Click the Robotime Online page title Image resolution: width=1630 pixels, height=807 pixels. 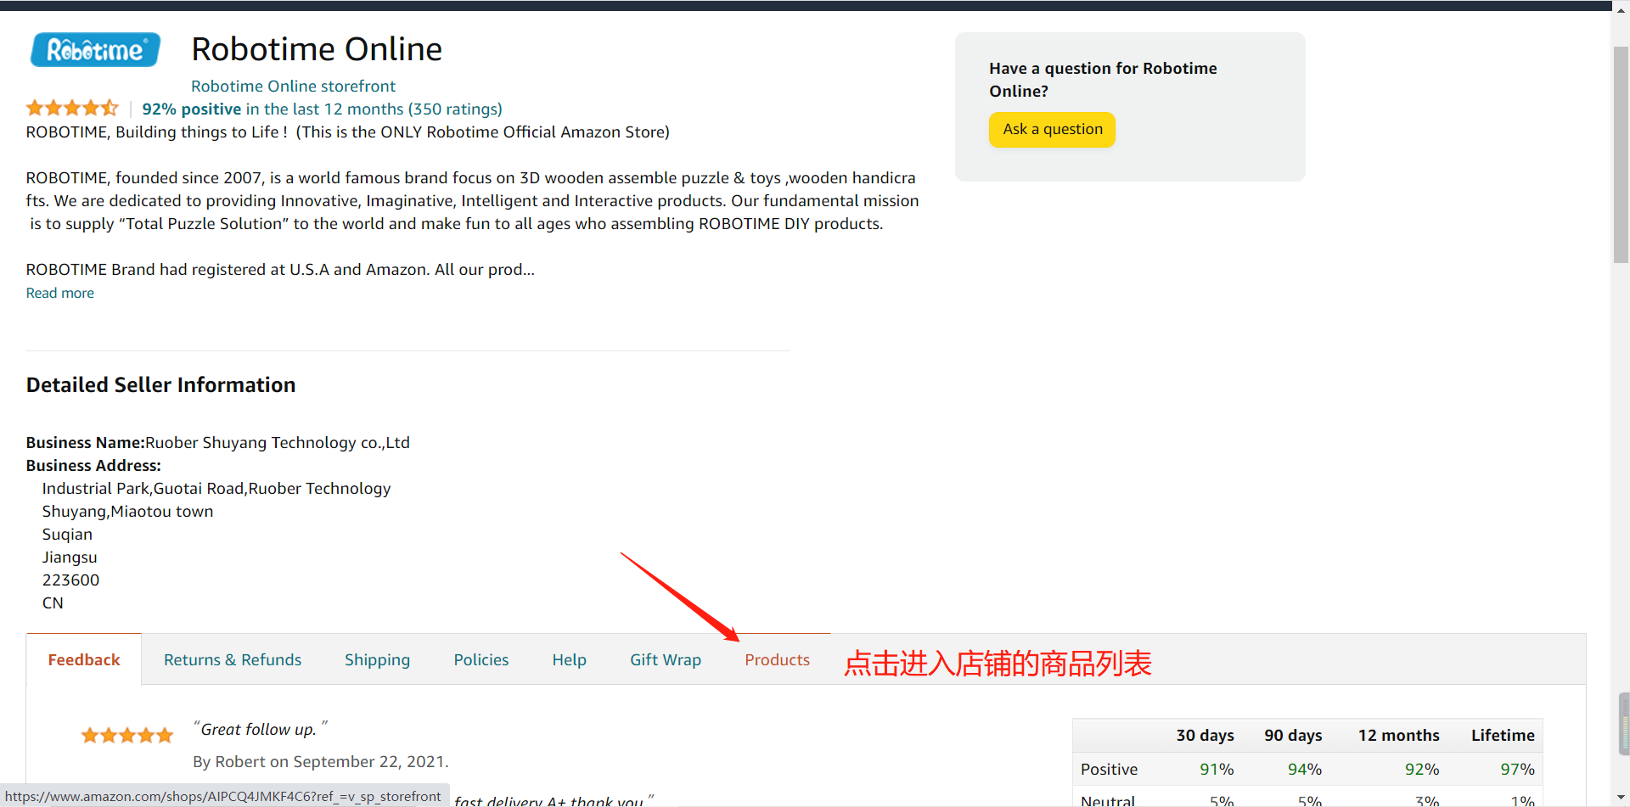click(317, 49)
